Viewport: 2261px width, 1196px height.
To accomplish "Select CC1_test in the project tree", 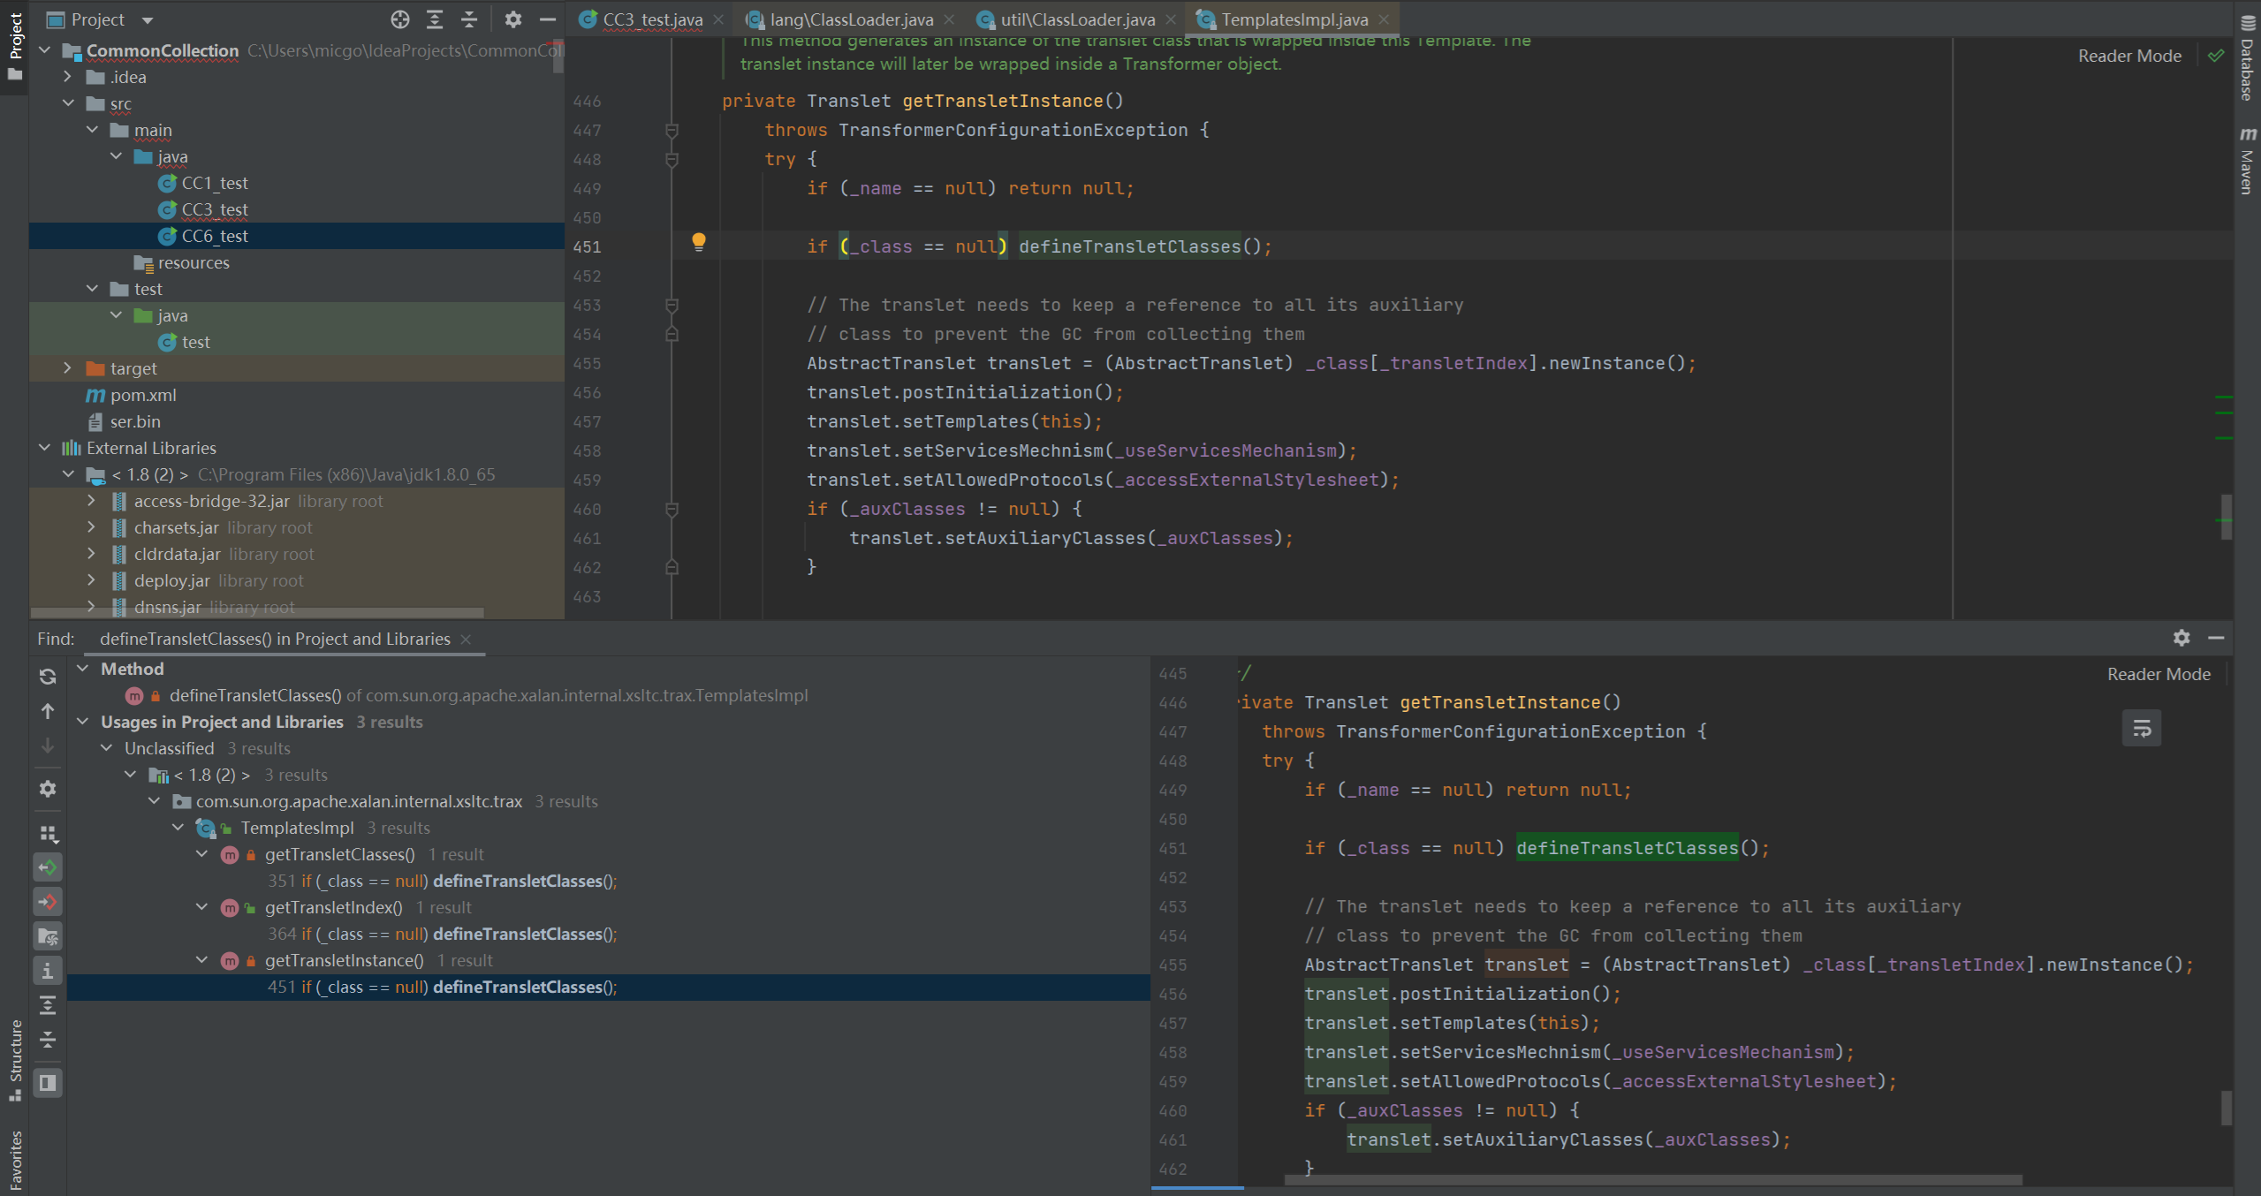I will click(x=215, y=183).
